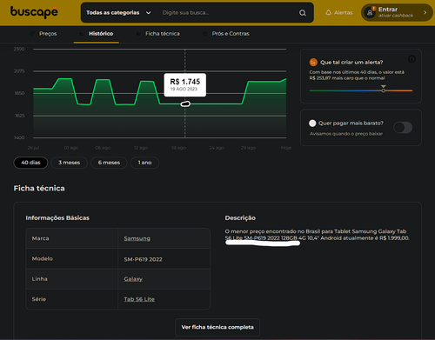Click 'Ver ficha técnica completa' button
The width and height of the screenshot is (435, 340).
[217, 327]
